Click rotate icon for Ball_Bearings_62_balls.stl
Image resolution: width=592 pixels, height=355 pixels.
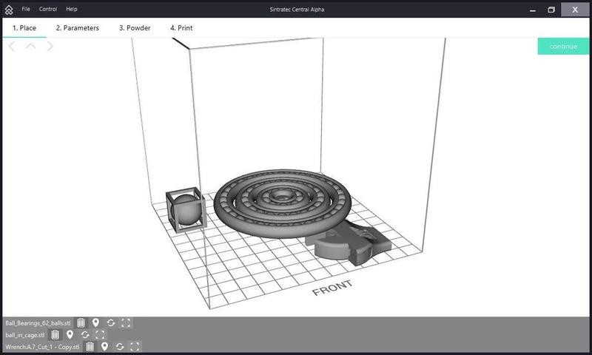click(111, 323)
